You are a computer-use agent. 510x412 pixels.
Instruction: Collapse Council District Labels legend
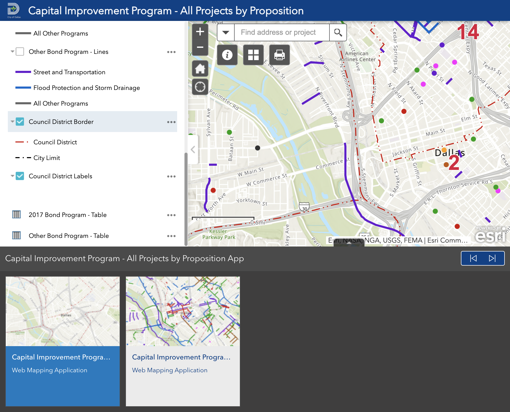pos(12,176)
